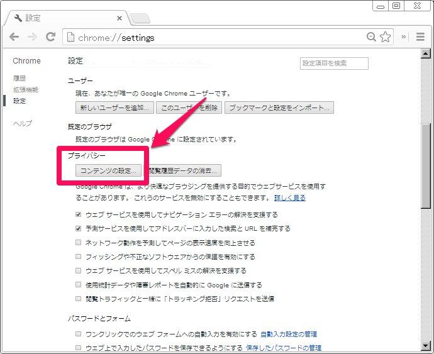Click the このユーザーを削除 button
The width and height of the screenshot is (434, 354).
[x=189, y=108]
